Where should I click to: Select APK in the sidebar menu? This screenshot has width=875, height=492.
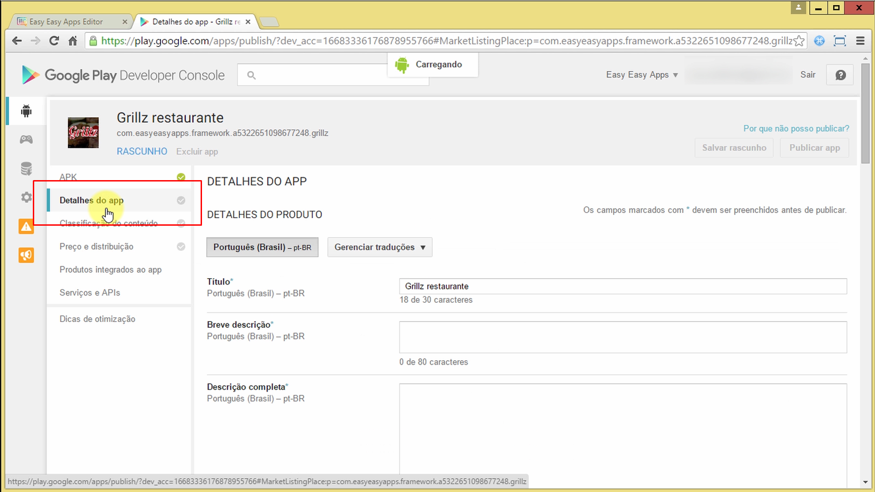pos(67,177)
